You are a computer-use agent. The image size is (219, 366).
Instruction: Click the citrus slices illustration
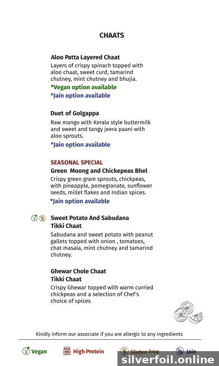(x=188, y=312)
